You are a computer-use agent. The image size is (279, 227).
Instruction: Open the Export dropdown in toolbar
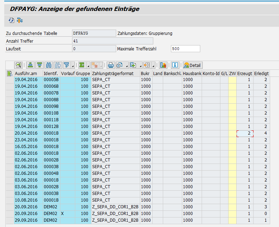pyautogui.click(x=140, y=66)
